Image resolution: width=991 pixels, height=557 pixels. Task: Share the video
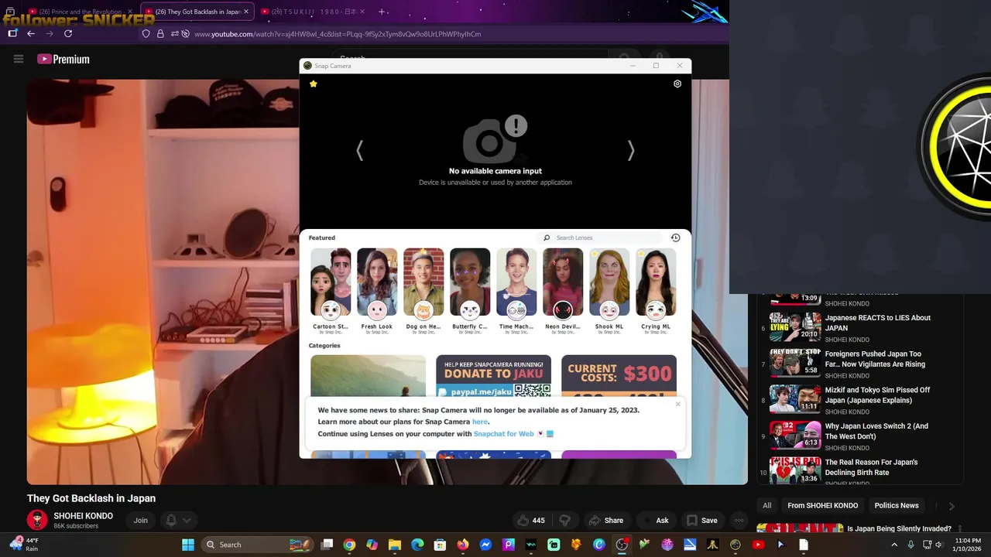coord(606,521)
